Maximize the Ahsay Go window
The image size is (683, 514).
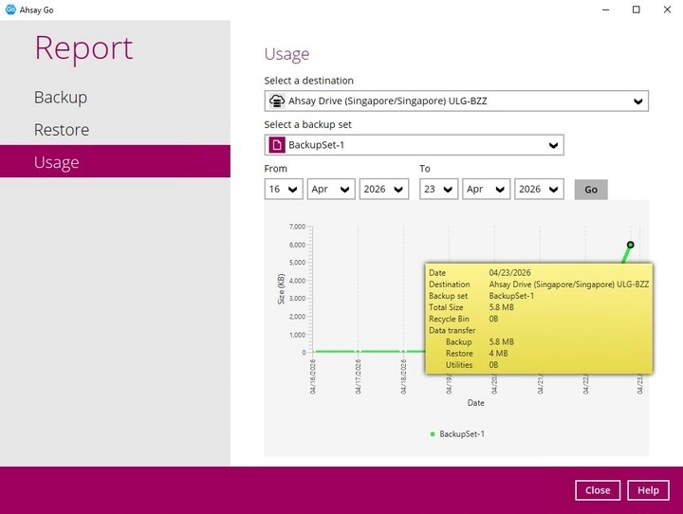coord(636,9)
